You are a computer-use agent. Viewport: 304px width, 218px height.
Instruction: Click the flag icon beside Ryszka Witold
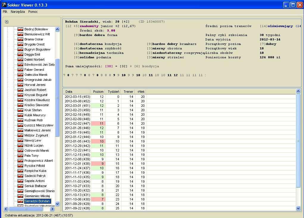20,166
